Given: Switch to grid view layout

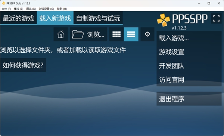Looking at the screenshot, I should (x=116, y=34).
